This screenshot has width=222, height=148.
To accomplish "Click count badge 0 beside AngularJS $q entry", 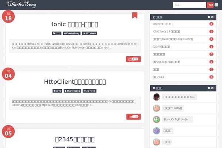I will tap(211, 62).
